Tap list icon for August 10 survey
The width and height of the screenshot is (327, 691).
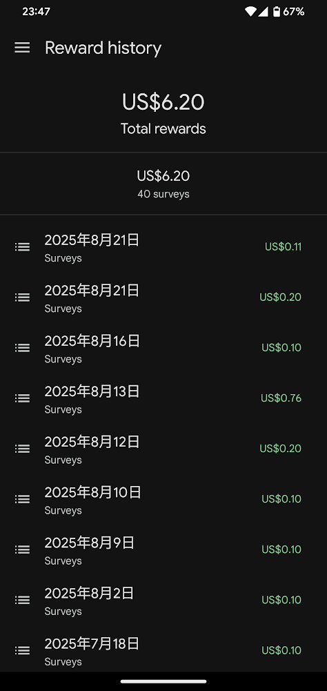tap(23, 499)
